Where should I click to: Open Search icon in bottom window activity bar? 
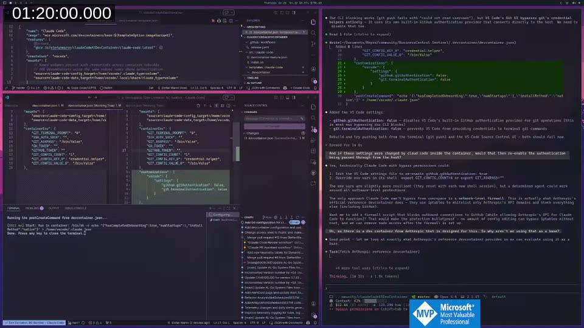click(313, 118)
